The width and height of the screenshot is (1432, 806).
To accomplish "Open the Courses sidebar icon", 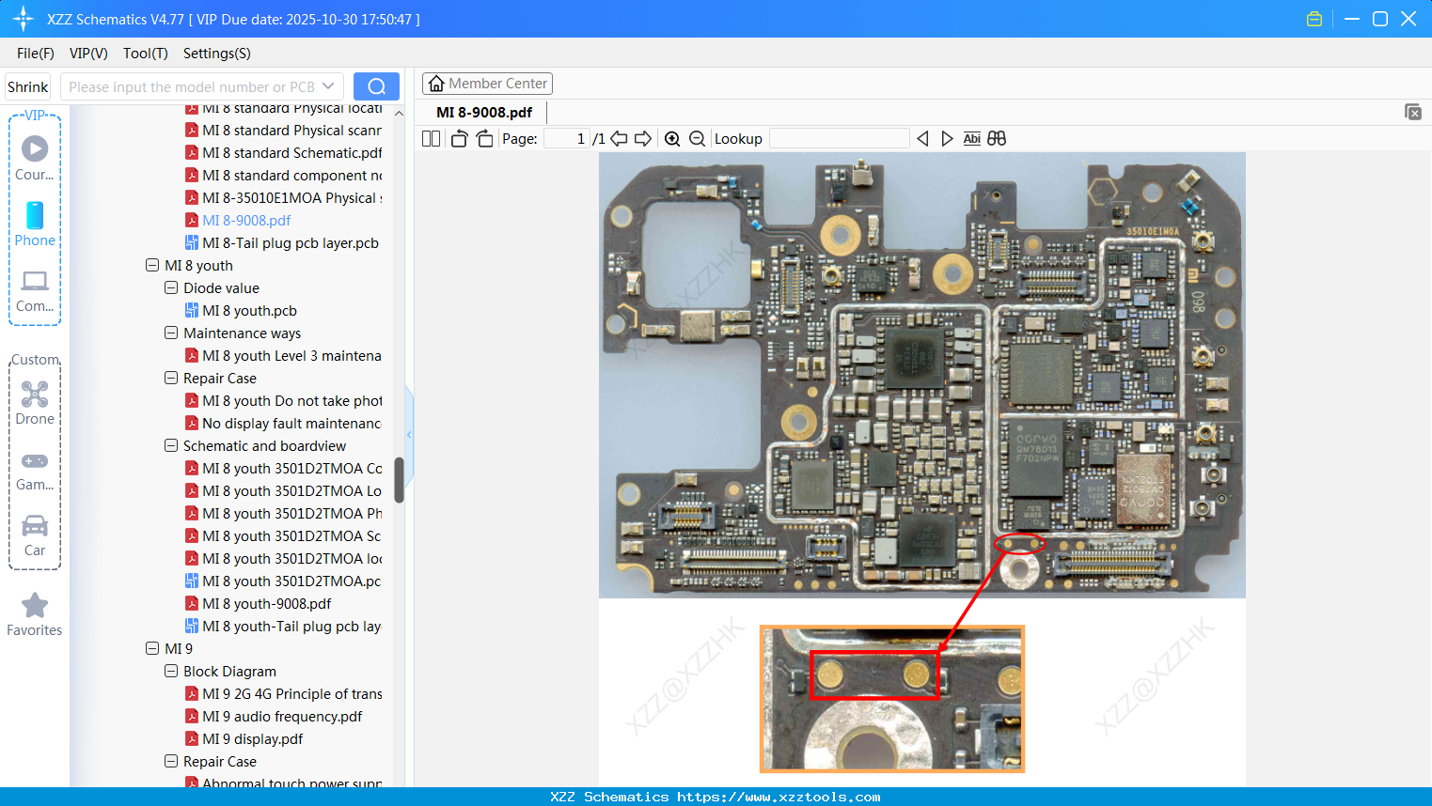I will coord(35,158).
